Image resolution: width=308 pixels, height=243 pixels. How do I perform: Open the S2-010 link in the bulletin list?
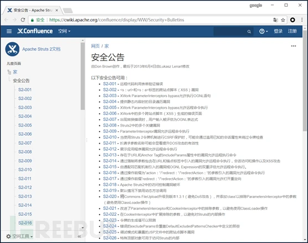pos(110,137)
